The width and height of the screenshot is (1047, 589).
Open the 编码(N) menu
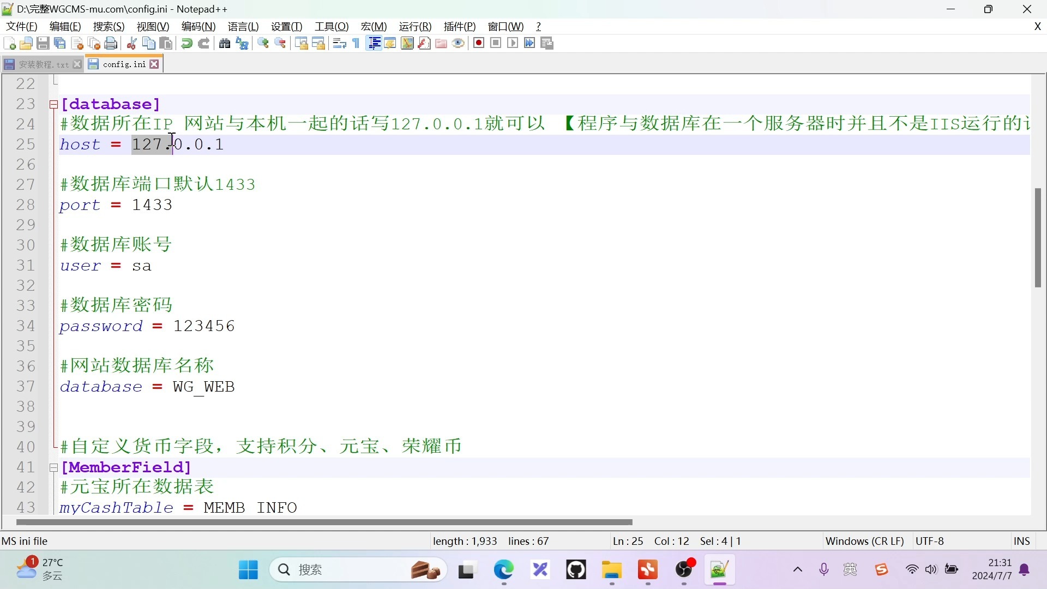pos(198,26)
